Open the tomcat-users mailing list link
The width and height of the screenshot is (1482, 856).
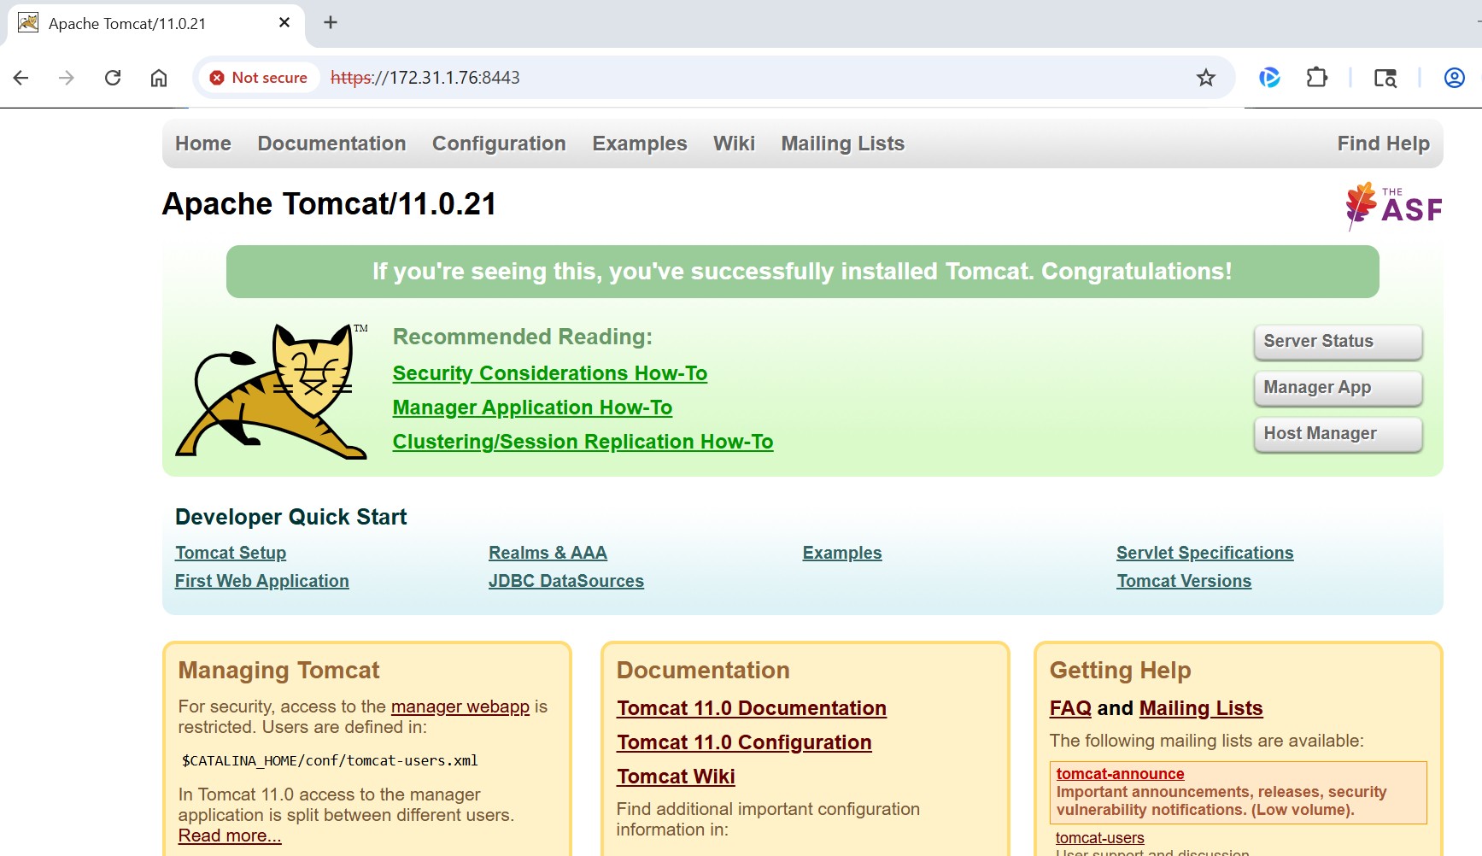click(x=1100, y=838)
